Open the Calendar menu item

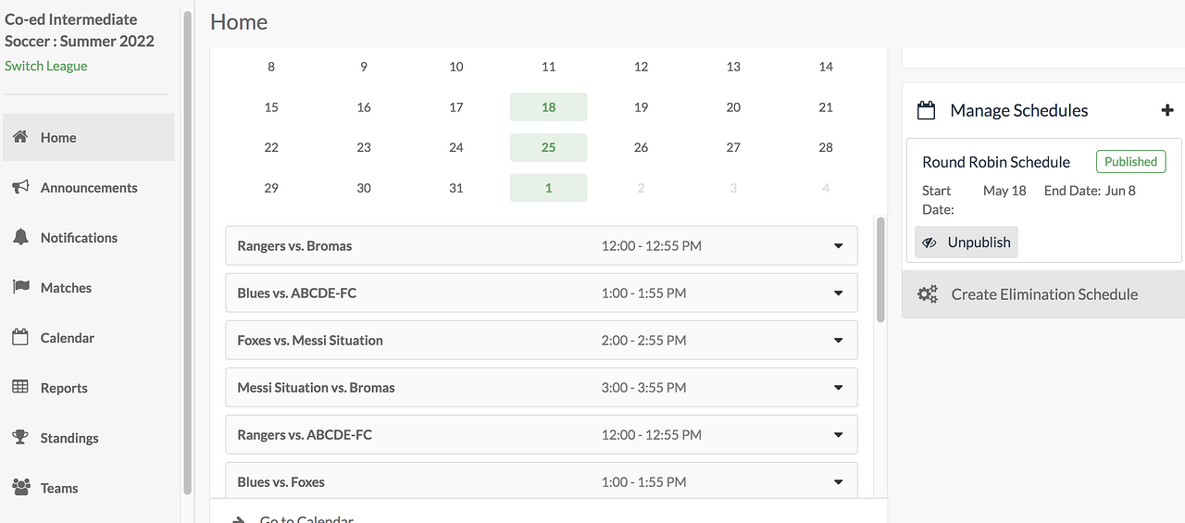(x=68, y=338)
